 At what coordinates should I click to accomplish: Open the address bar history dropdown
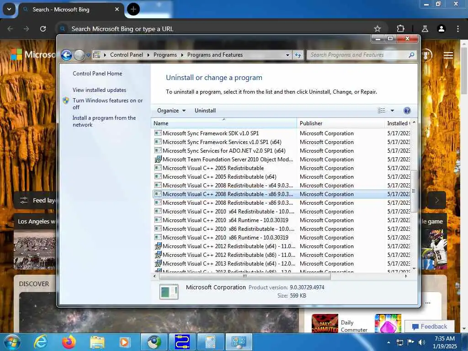click(287, 55)
